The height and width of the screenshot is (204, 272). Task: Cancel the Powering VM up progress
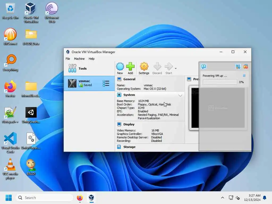244,76
